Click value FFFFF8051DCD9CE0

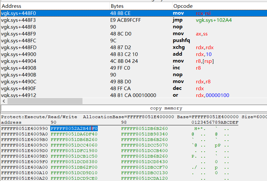74,178
